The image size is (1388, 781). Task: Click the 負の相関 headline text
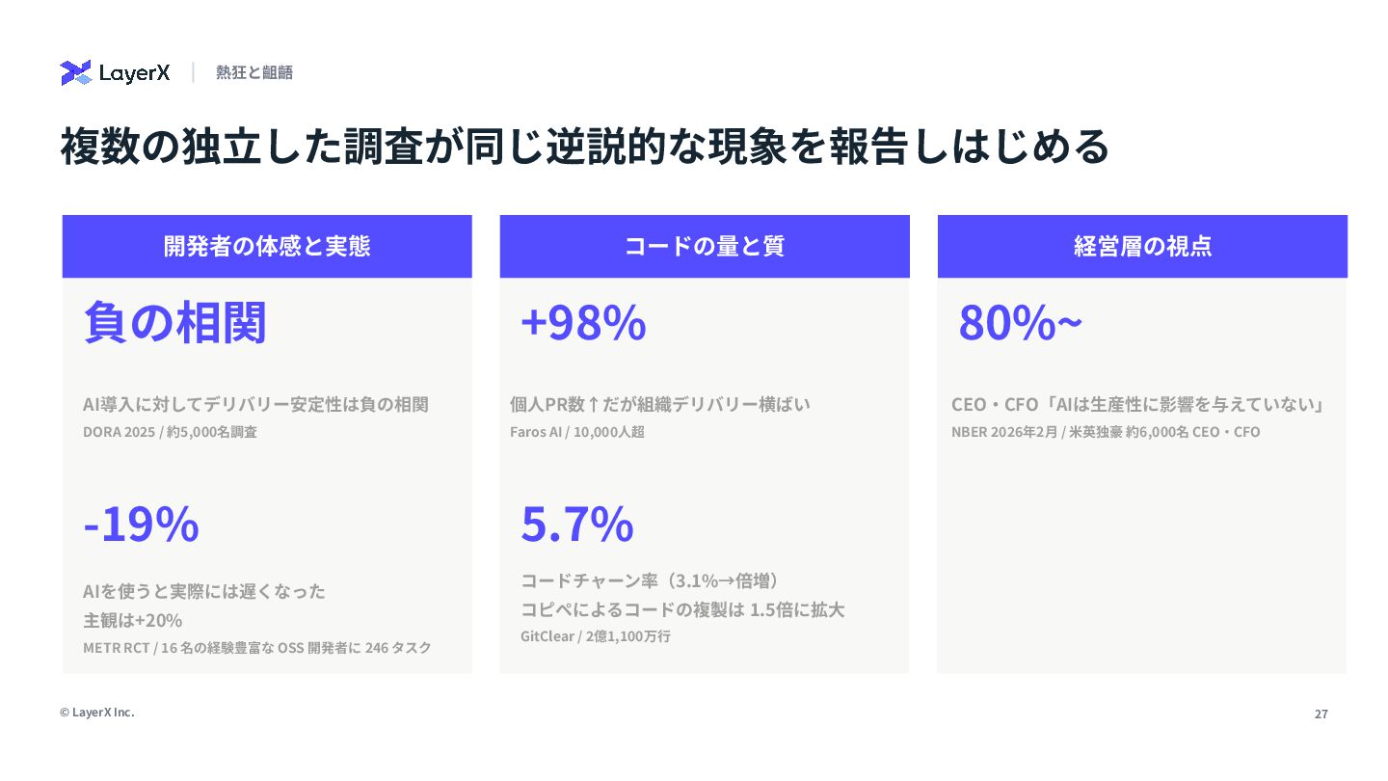point(174,322)
